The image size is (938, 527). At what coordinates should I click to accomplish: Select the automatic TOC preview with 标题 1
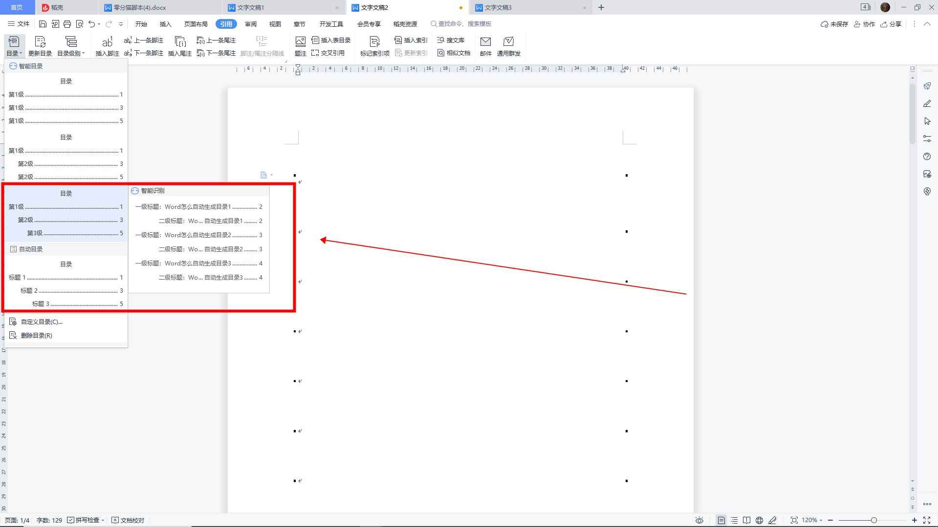coord(65,284)
